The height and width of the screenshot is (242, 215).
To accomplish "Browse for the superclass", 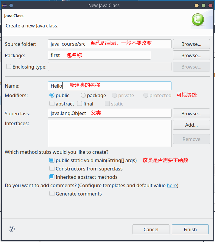I will point(191,114).
